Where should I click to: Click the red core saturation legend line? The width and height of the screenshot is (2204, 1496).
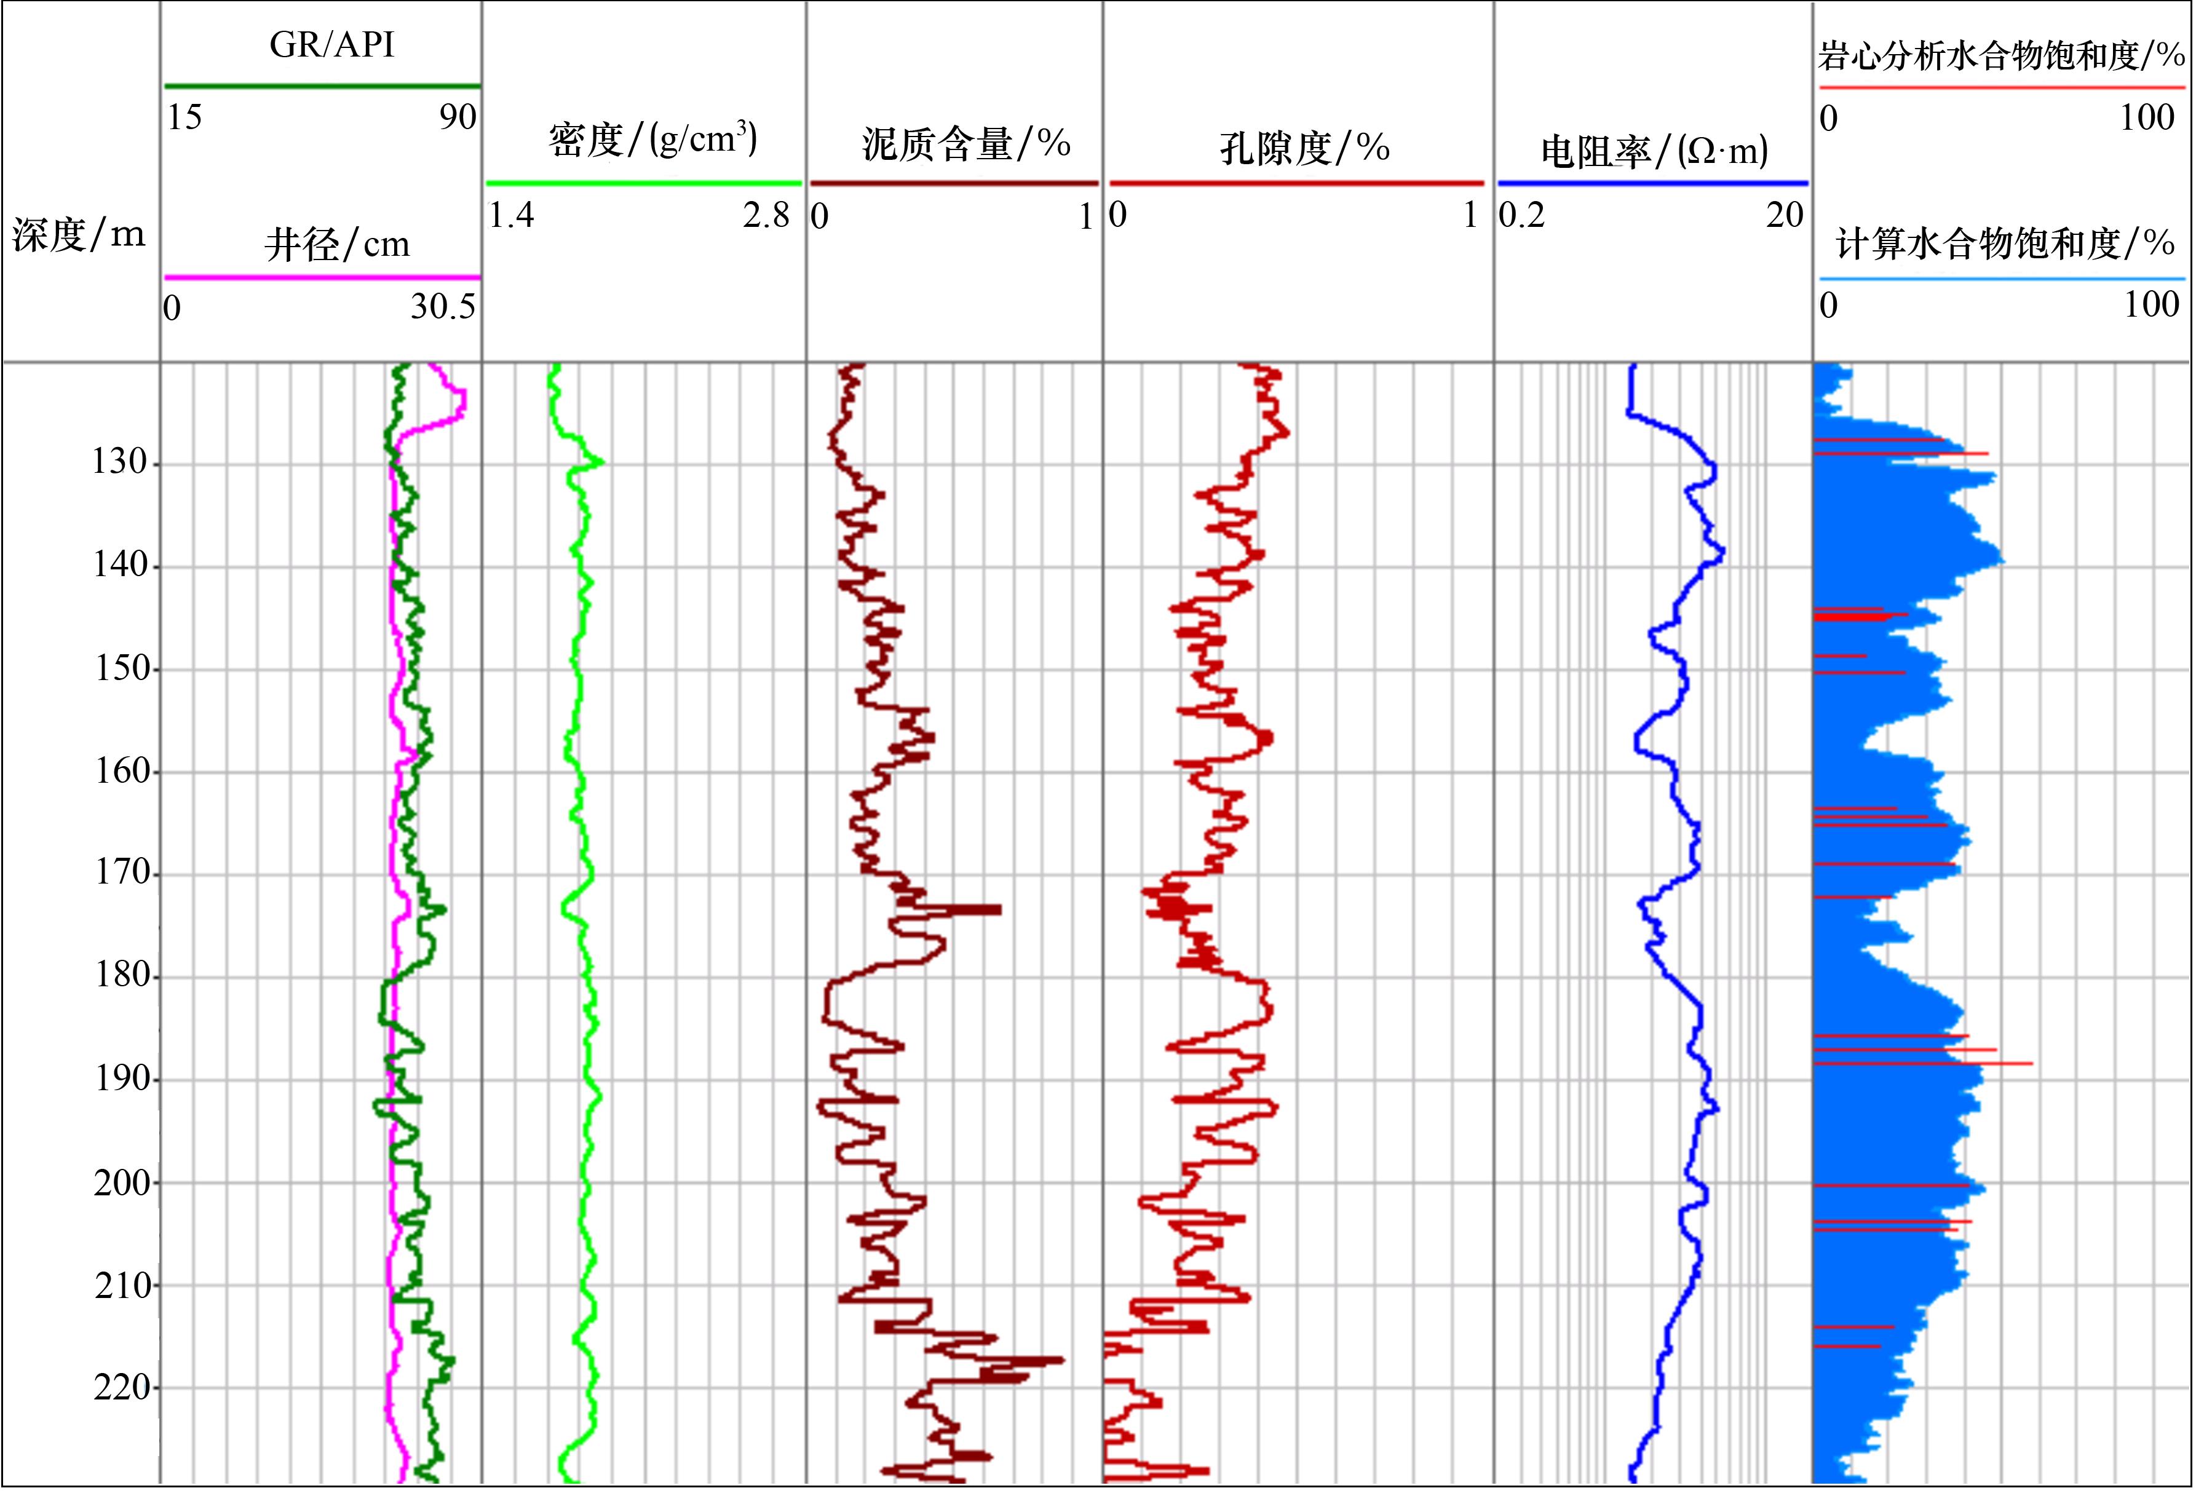pyautogui.click(x=2002, y=87)
